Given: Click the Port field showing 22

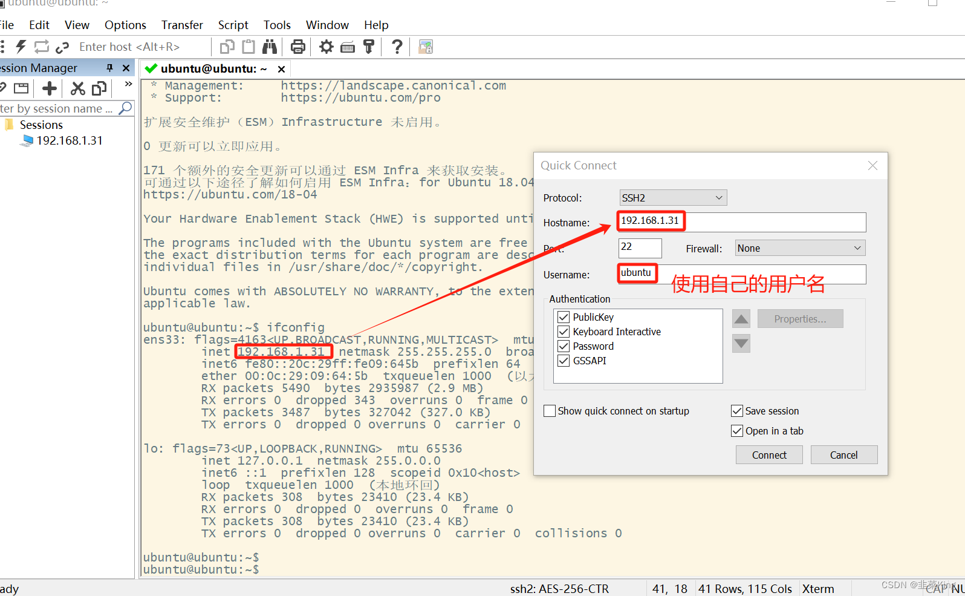Looking at the screenshot, I should (640, 248).
